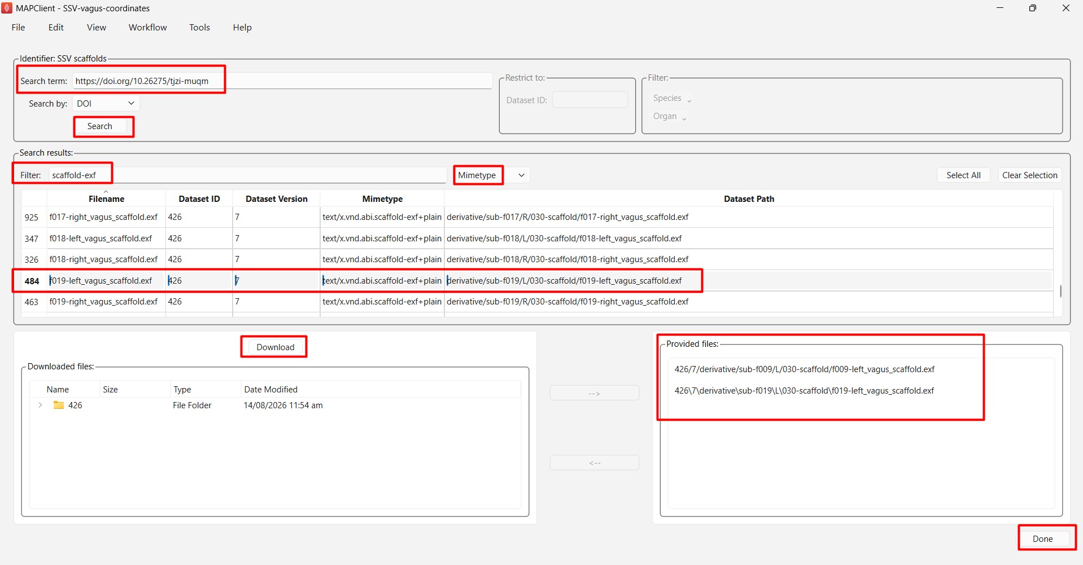The height and width of the screenshot is (565, 1083).
Task: Click dataset path for sub-f019/R scaffold
Action: [x=749, y=302]
